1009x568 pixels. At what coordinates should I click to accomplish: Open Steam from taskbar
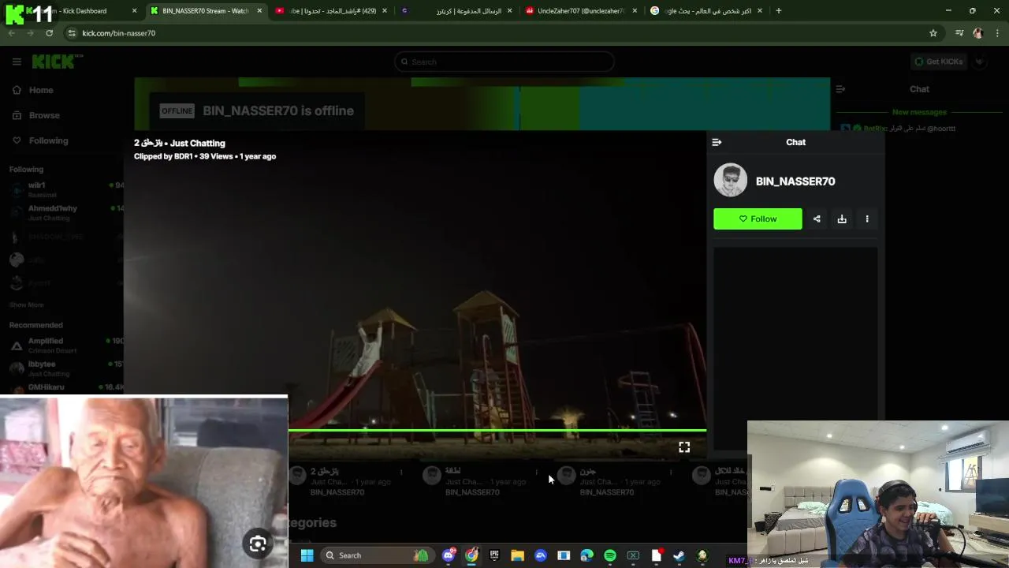click(x=679, y=555)
